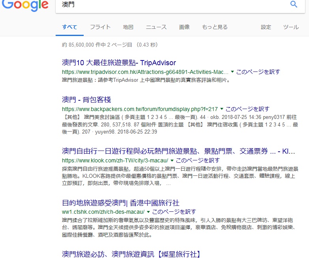309x258 pixels.
Task: Expand dropdown arrow beside klook.com URL
Action: [x=172, y=160]
